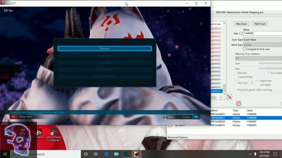Toggle the Writable checkbox
The height and width of the screenshot is (158, 282).
click(235, 73)
